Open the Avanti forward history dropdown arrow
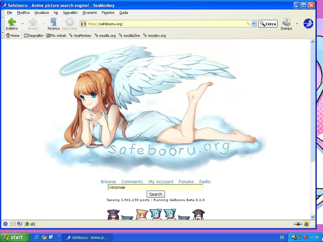 [43, 24]
